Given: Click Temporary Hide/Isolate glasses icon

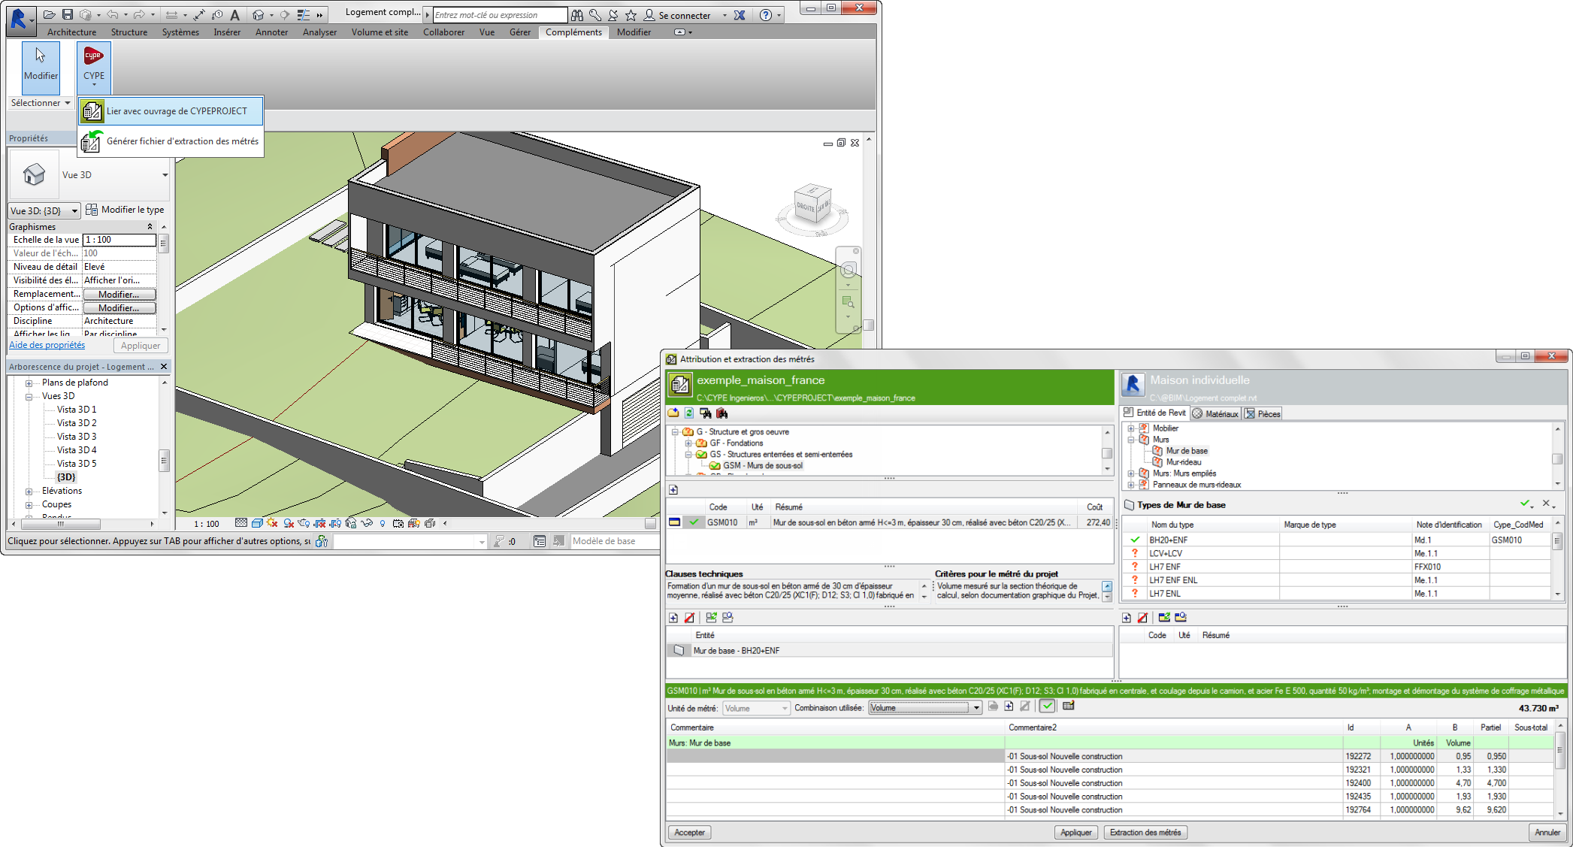Looking at the screenshot, I should click(367, 523).
